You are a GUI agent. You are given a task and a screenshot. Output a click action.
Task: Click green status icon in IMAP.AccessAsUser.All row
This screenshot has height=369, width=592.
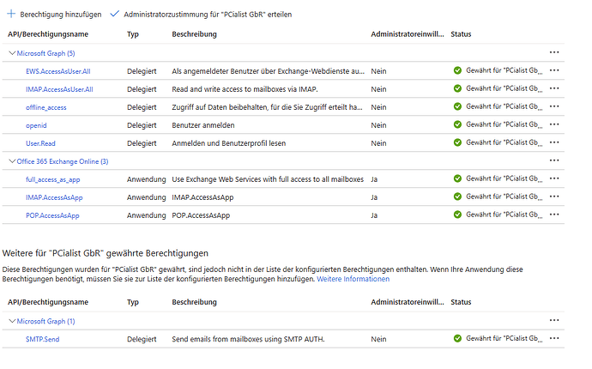(x=457, y=88)
